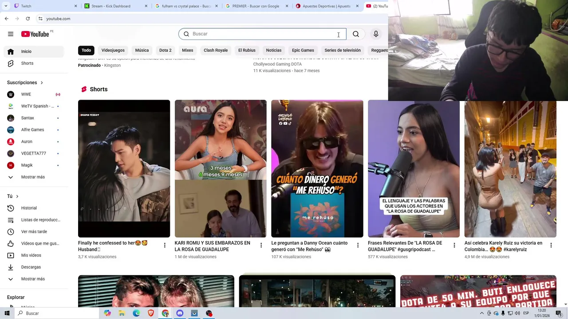The image size is (568, 319).
Task: Click the YouTube logo
Action: (x=35, y=34)
